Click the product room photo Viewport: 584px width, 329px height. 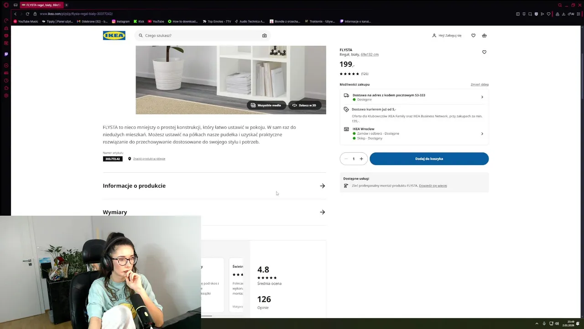tap(231, 80)
